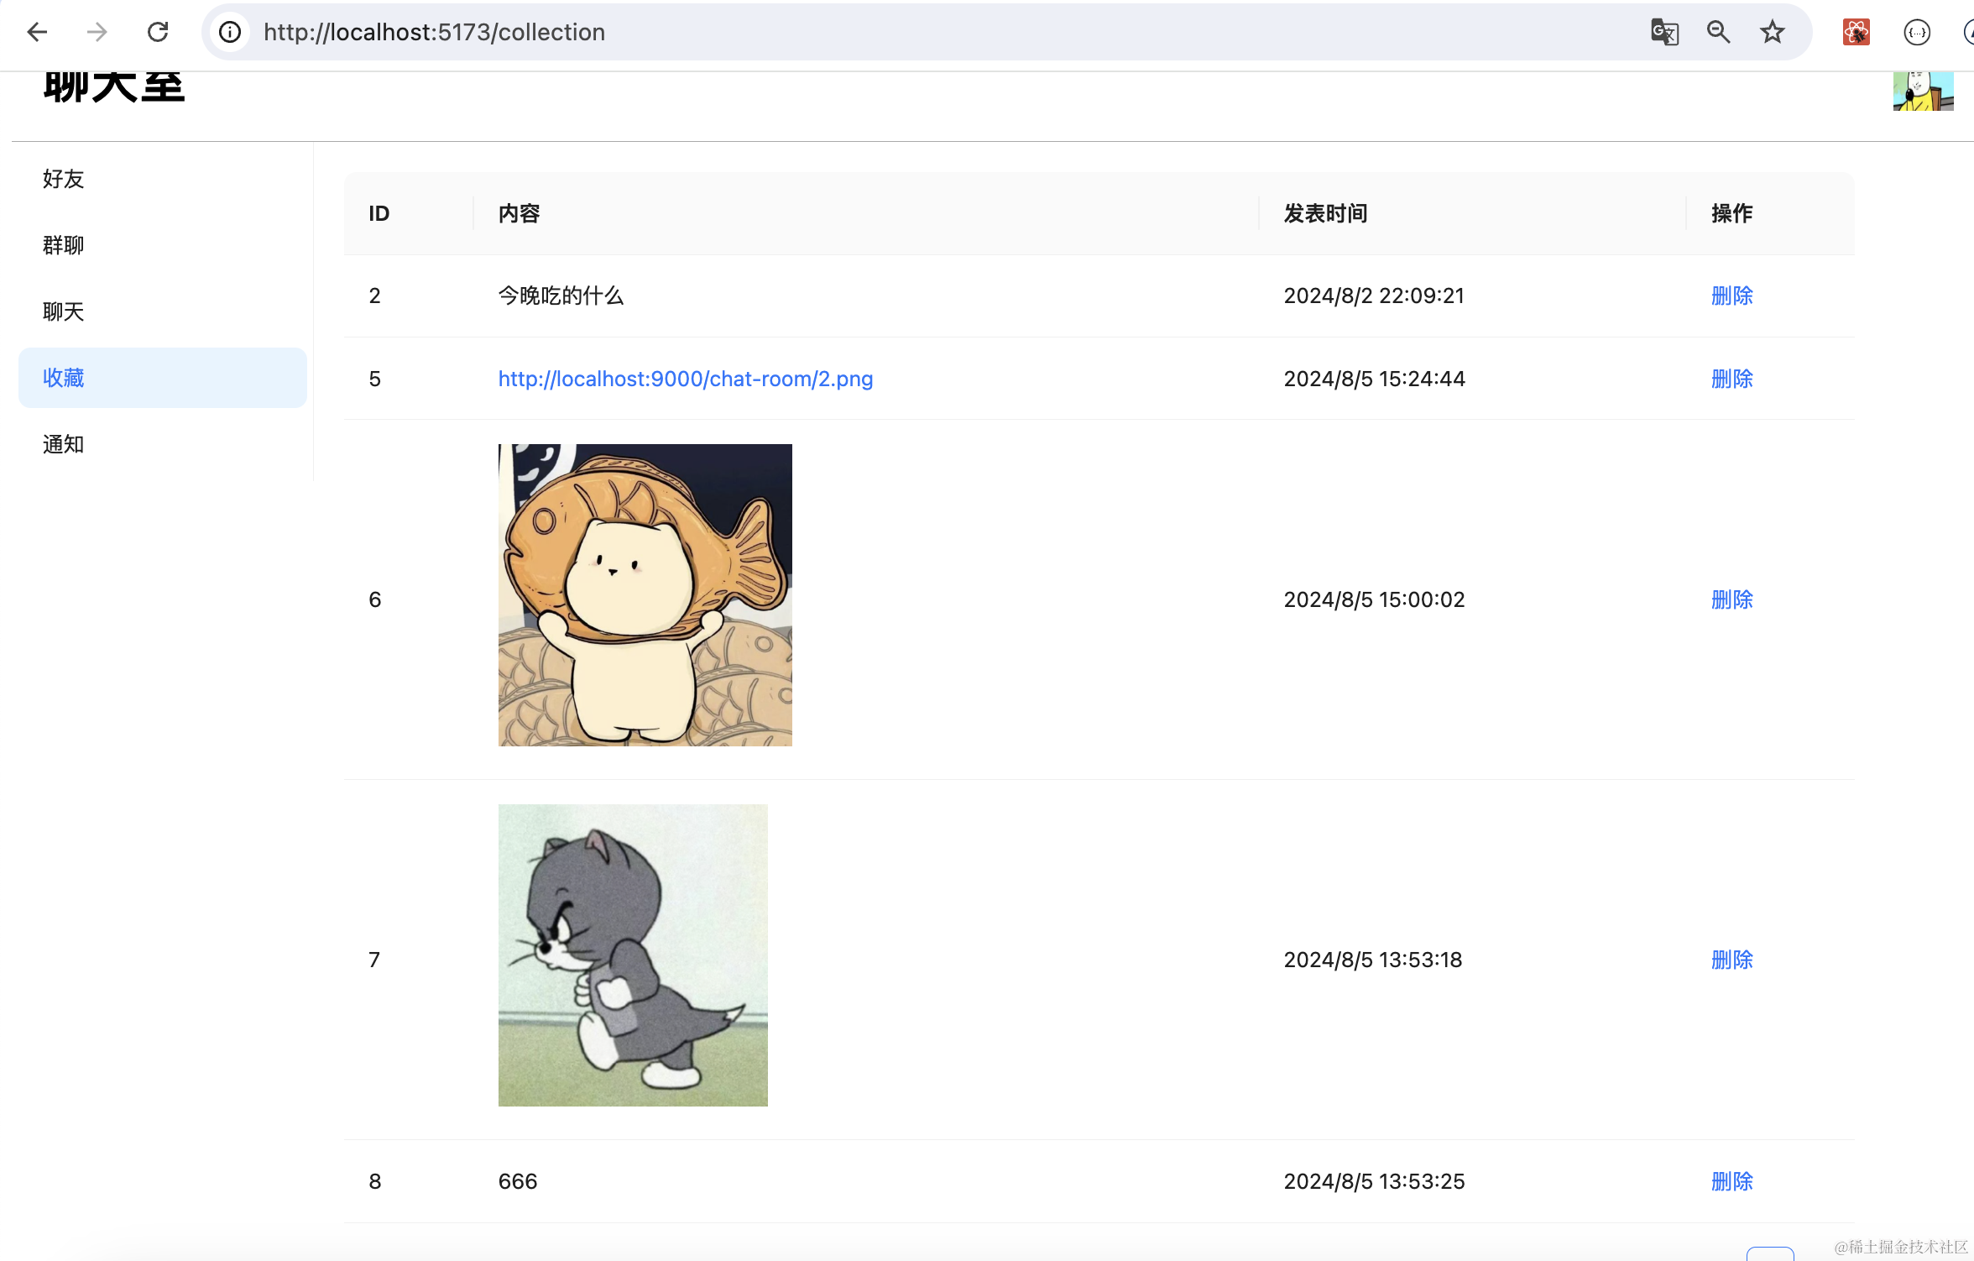The height and width of the screenshot is (1261, 1974).
Task: Click the taiyaki cat image thumbnail
Action: [x=645, y=594]
